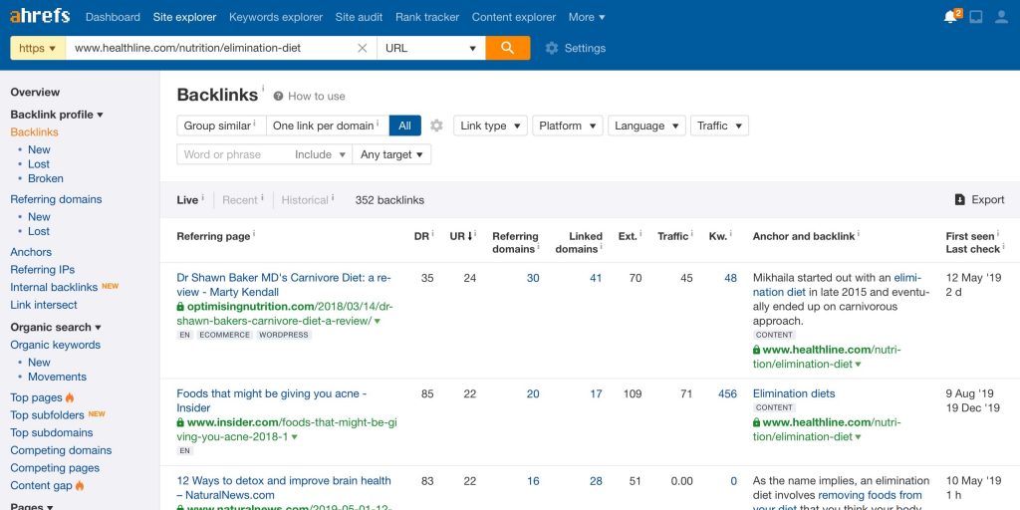Image resolution: width=1020 pixels, height=510 pixels.
Task: Click the ahrefs logo
Action: [x=40, y=16]
